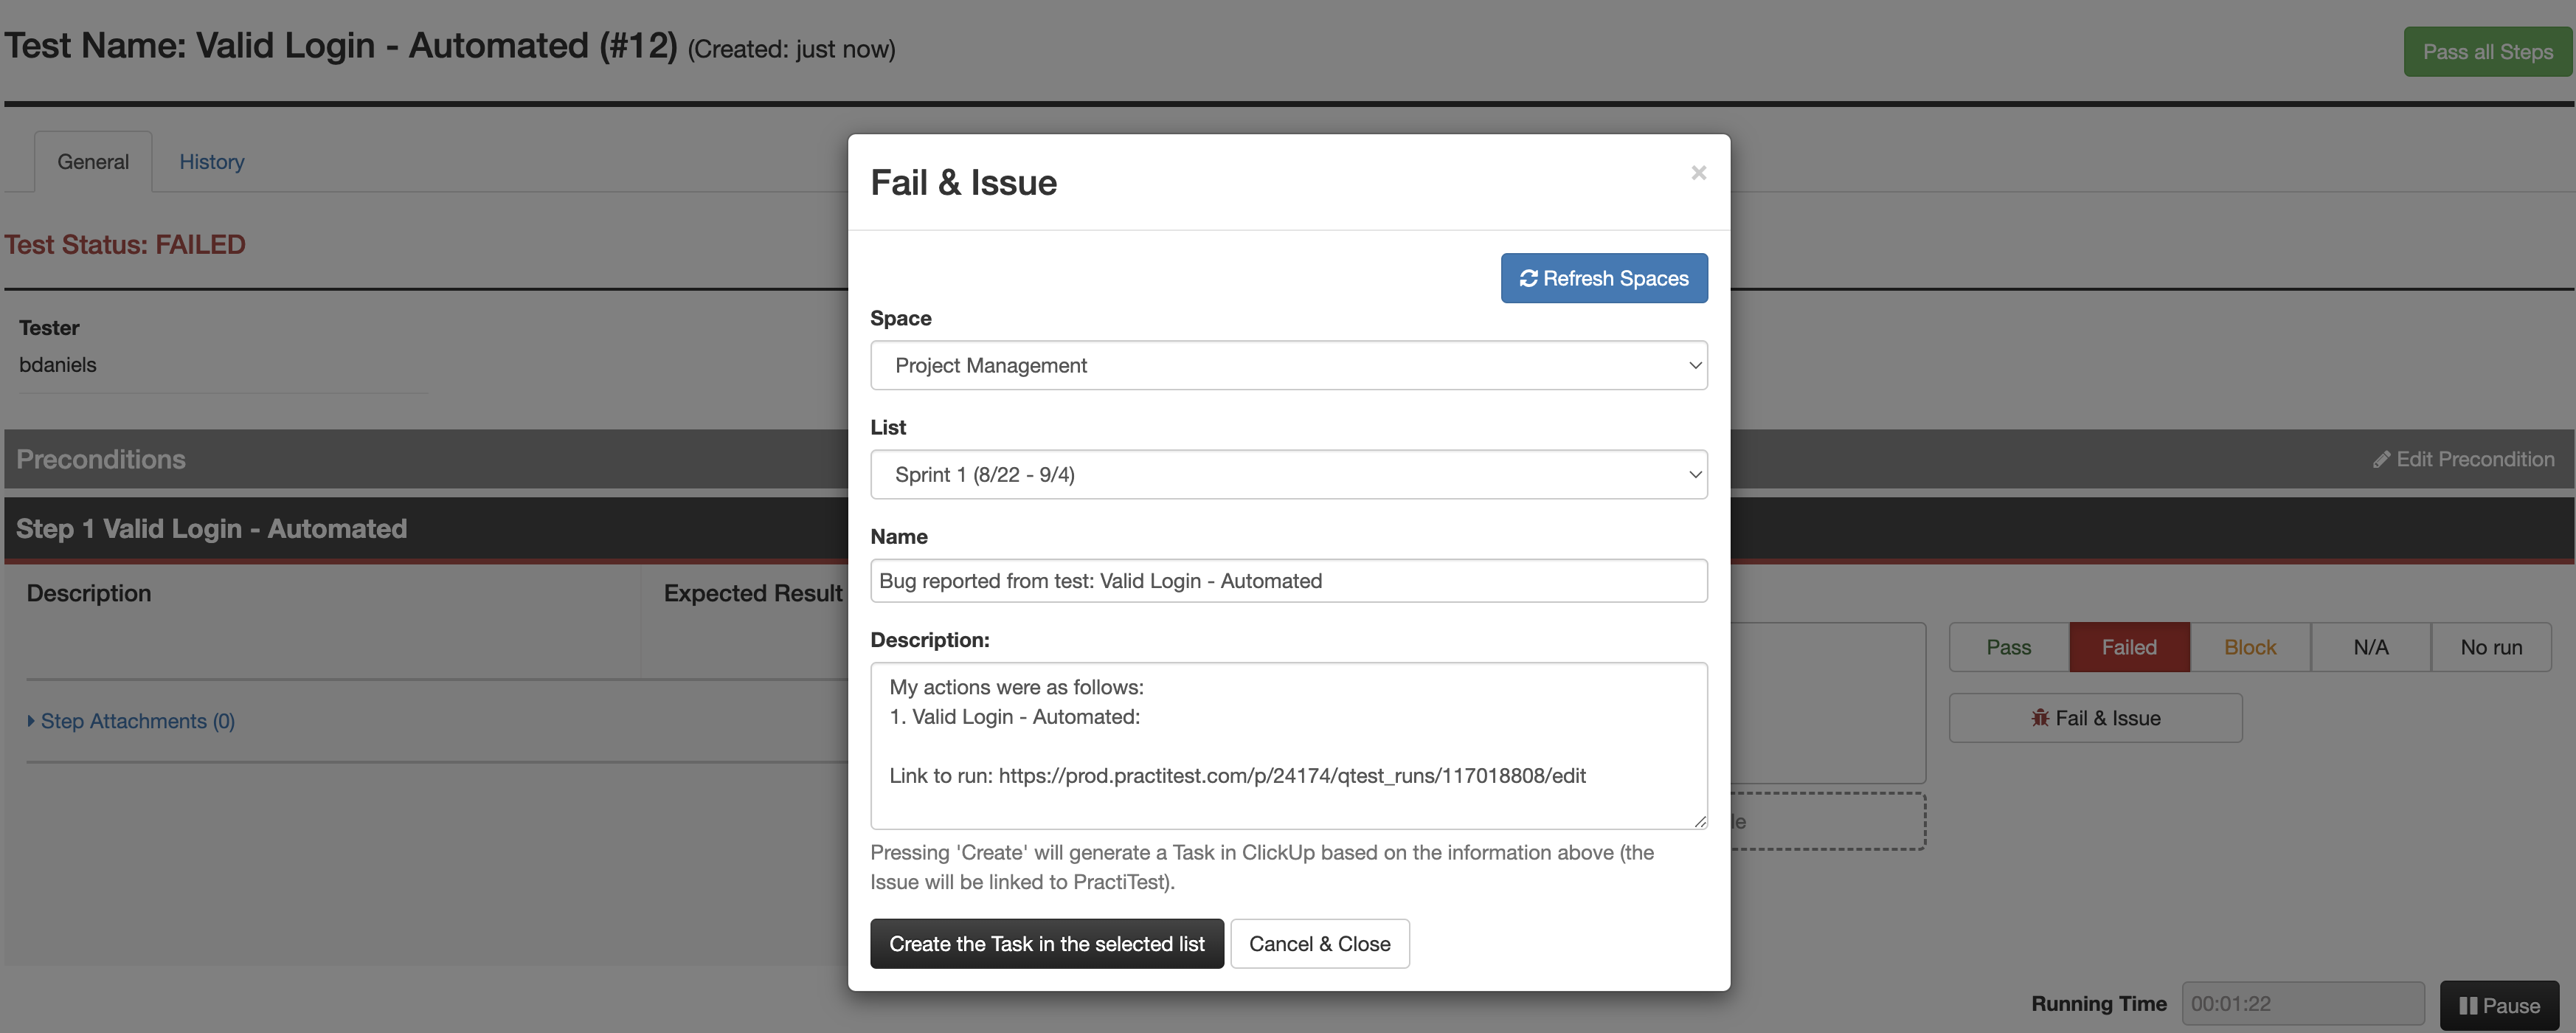Set step status to No run
This screenshot has width=2576, height=1033.
[2491, 647]
